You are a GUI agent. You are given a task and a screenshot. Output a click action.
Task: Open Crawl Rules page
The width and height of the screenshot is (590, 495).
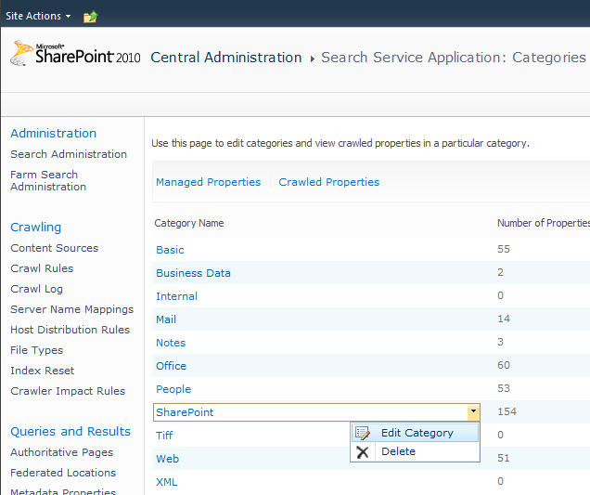pos(42,268)
